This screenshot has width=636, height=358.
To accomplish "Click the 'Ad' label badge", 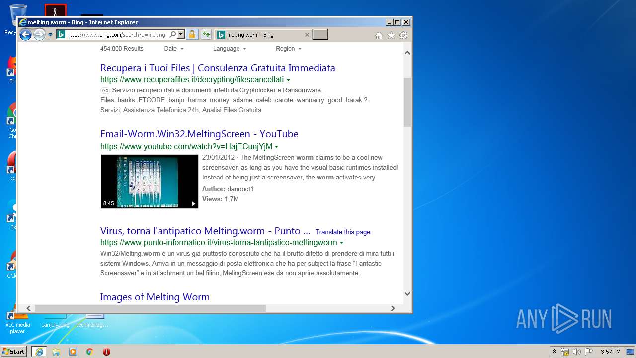I will [105, 90].
